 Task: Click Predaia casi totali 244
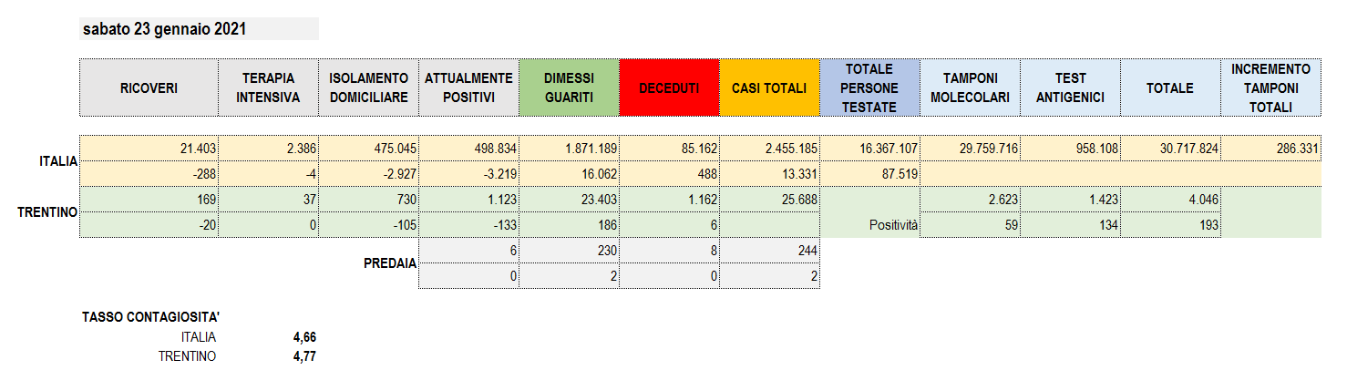click(769, 251)
